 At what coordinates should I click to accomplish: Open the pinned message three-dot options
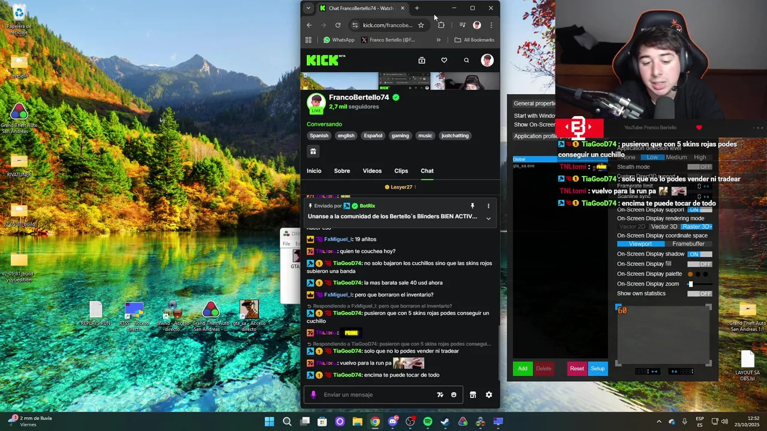488,206
